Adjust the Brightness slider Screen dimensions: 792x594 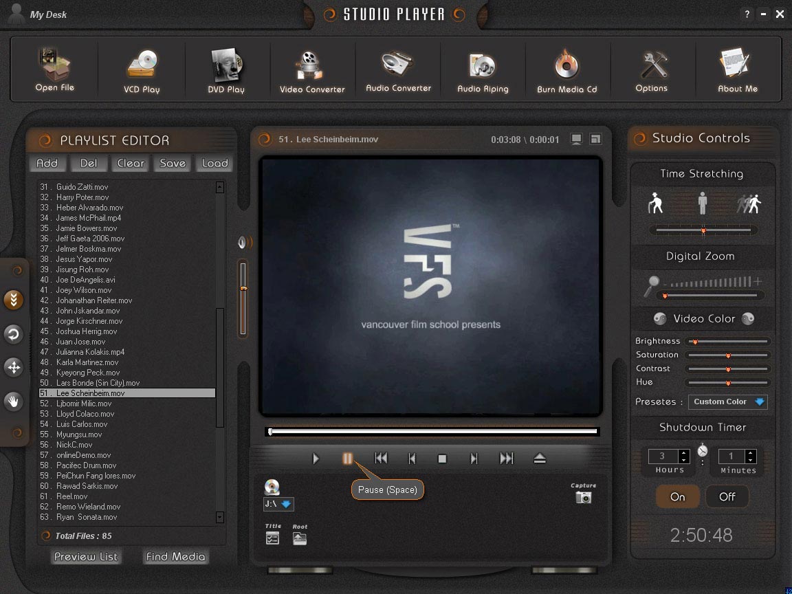(x=728, y=342)
